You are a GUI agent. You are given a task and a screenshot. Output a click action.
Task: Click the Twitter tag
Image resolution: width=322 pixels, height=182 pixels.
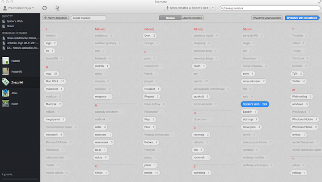tap(299, 81)
